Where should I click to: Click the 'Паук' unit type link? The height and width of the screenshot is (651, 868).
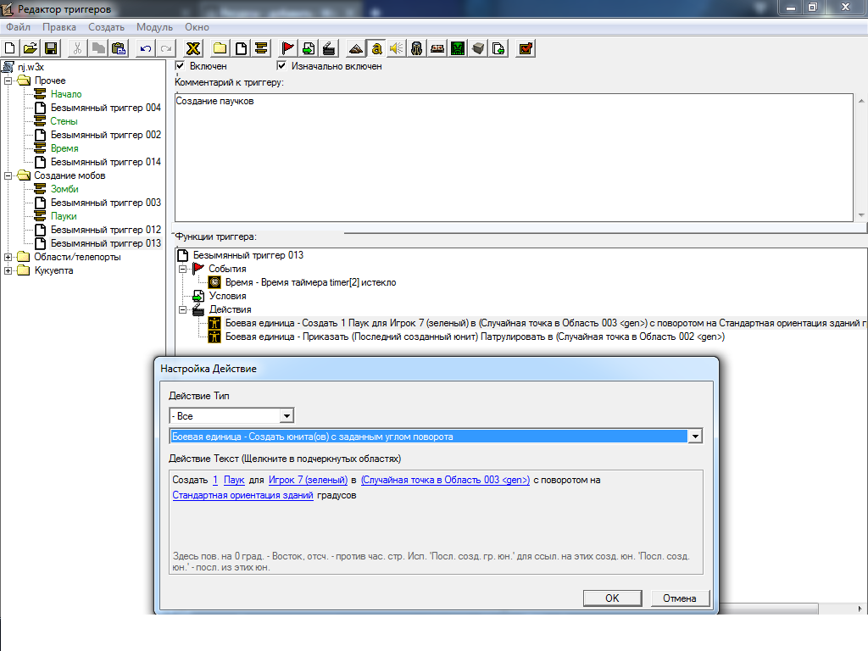234,480
